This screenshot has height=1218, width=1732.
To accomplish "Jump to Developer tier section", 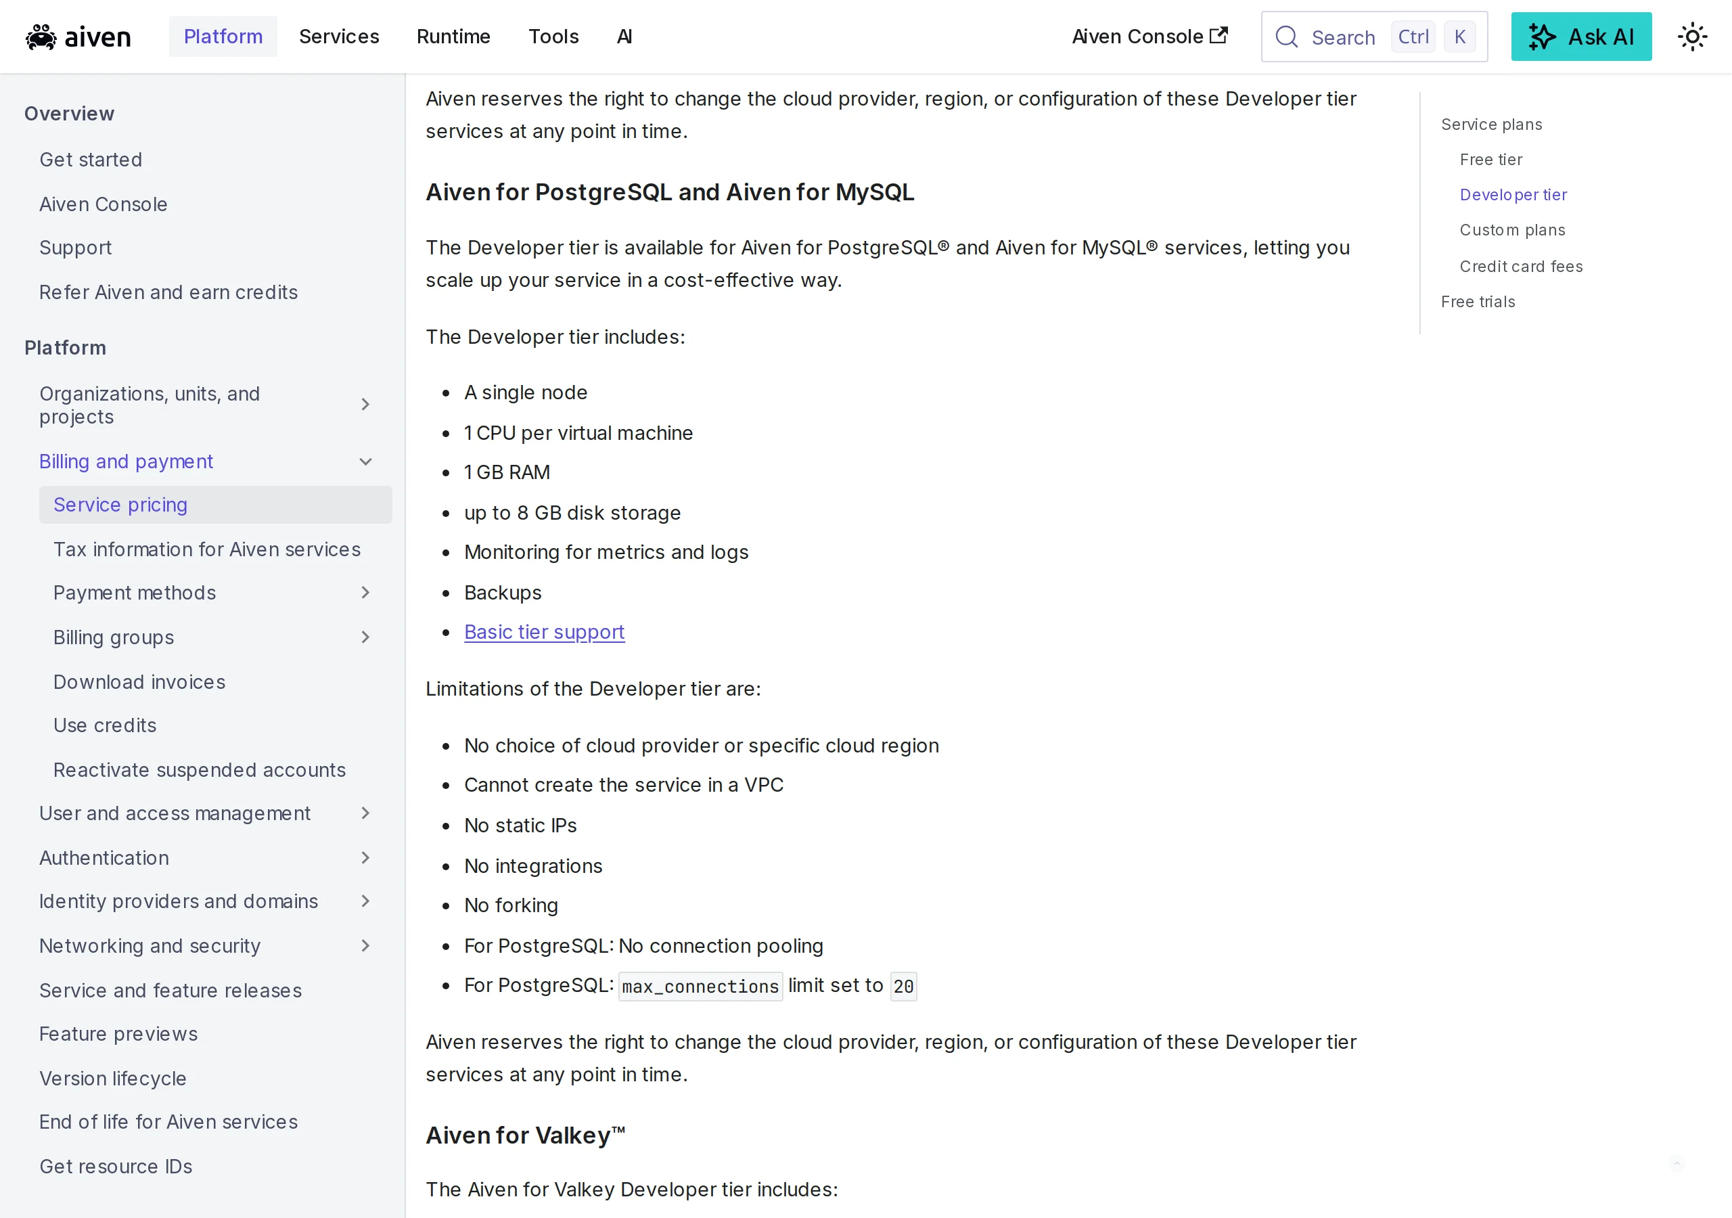I will point(1513,196).
